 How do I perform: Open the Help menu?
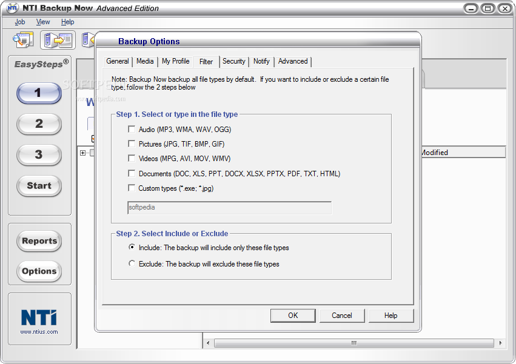click(x=67, y=22)
